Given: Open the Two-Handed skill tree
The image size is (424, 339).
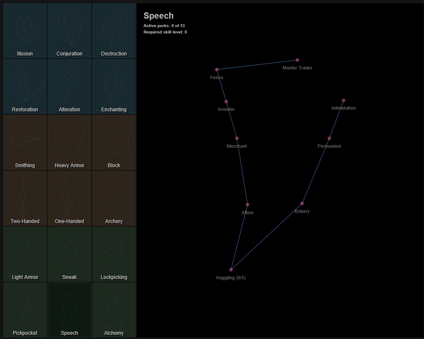Looking at the screenshot, I should click(25, 198).
